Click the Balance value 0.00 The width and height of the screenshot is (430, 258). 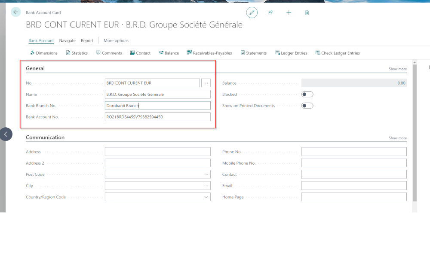(x=401, y=83)
